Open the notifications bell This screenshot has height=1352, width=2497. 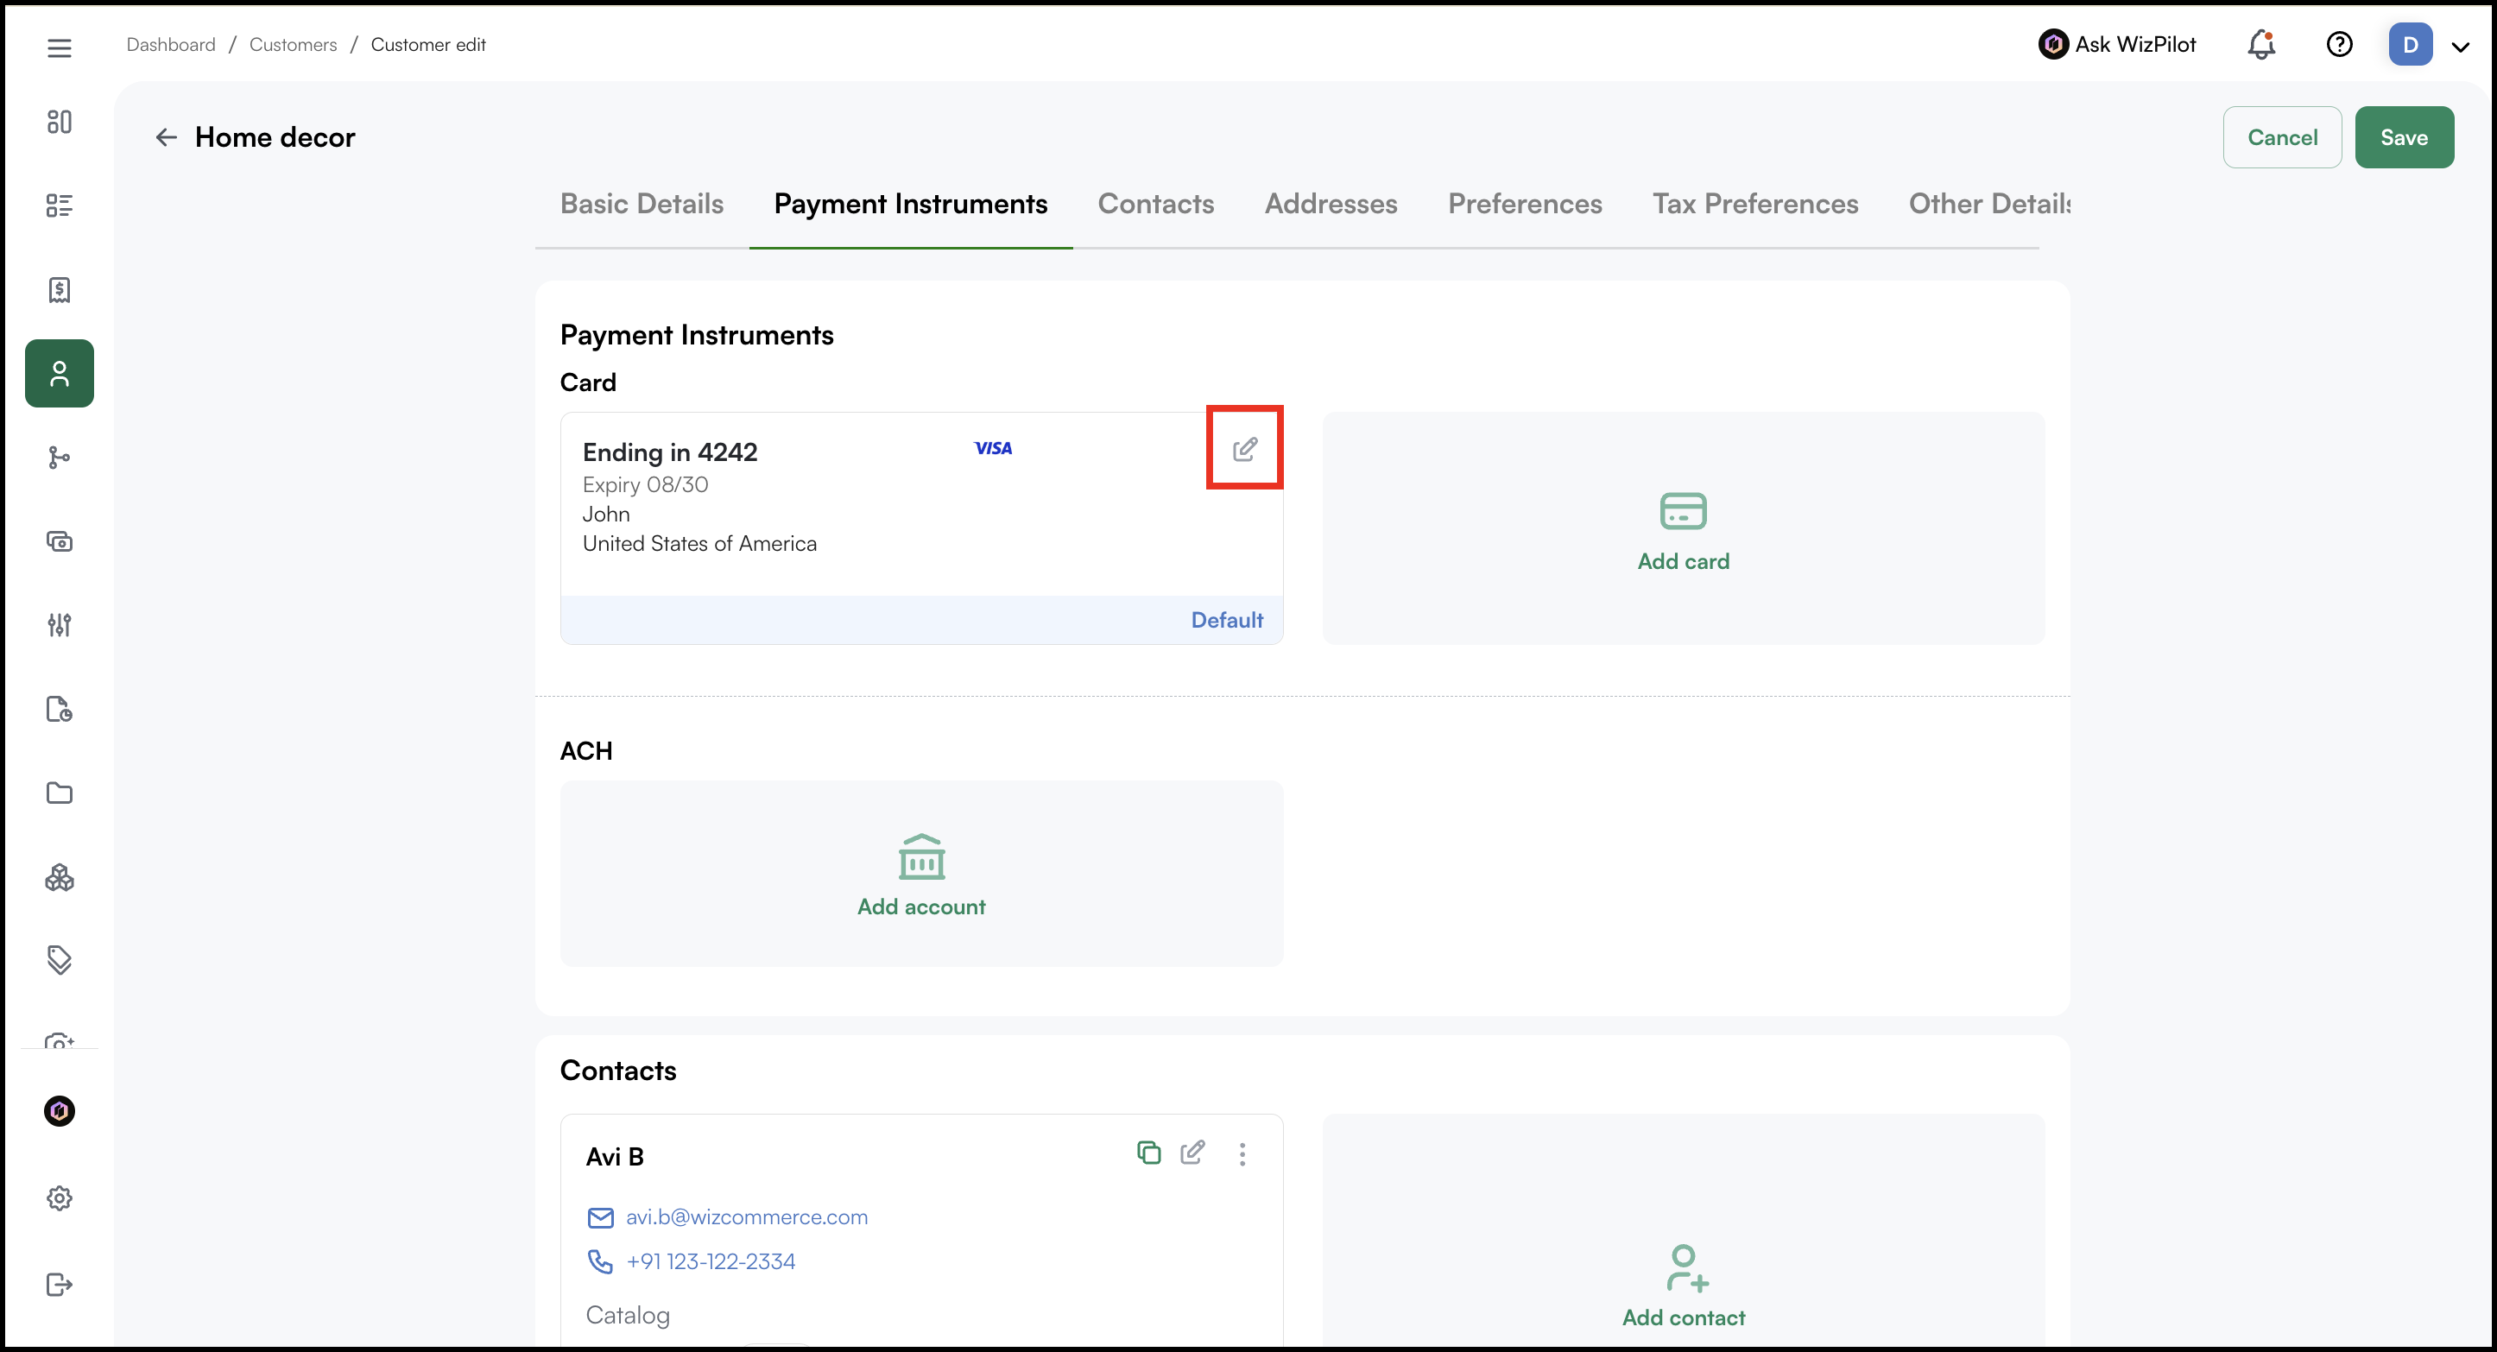click(x=2261, y=45)
